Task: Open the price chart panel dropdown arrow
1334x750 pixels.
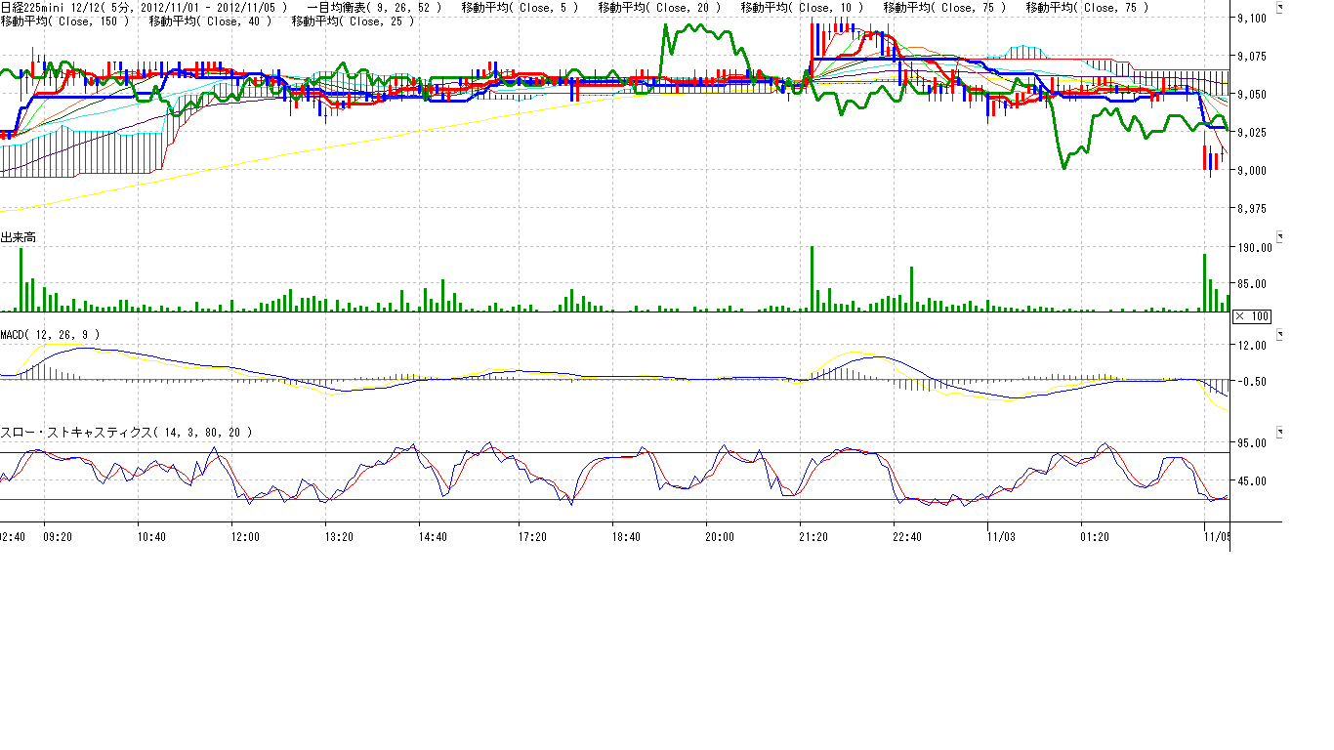Action: click(1281, 6)
